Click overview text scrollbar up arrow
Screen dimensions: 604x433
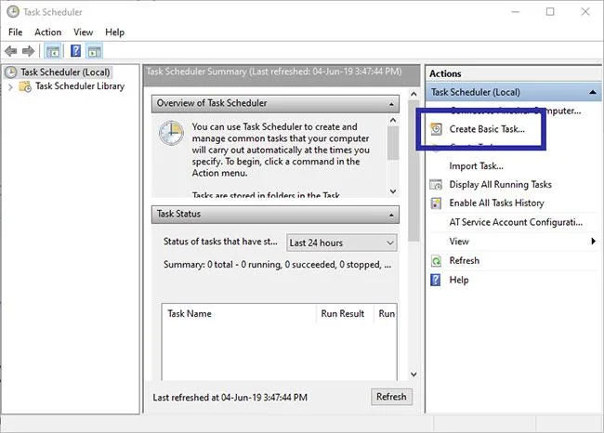(393, 120)
